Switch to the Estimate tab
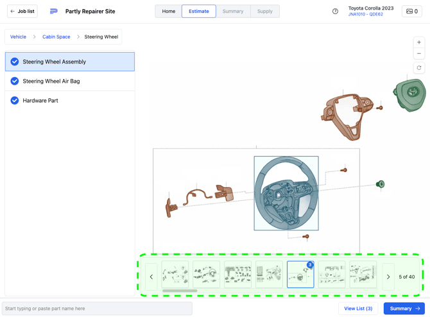Image resolution: width=430 pixels, height=317 pixels. (199, 12)
